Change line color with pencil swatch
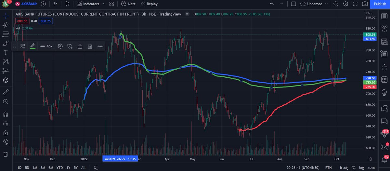This screenshot has width=390, height=171. 32,46
